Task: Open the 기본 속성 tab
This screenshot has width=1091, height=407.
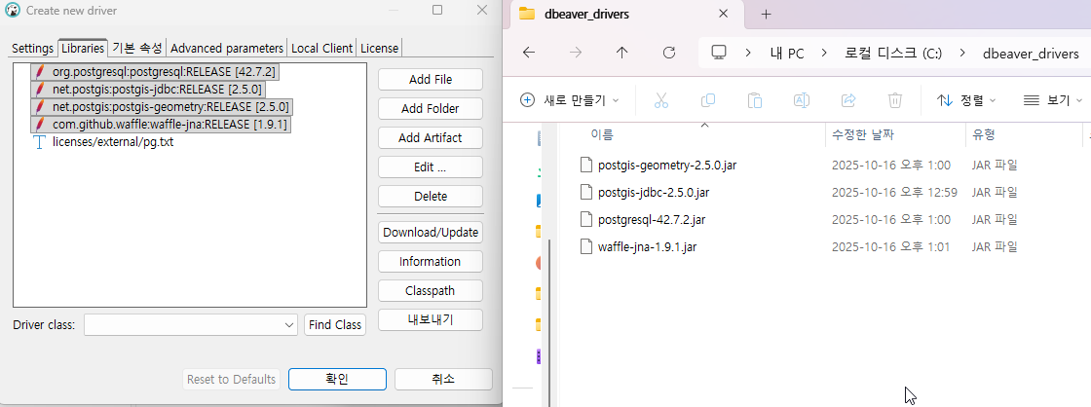Action: click(137, 48)
